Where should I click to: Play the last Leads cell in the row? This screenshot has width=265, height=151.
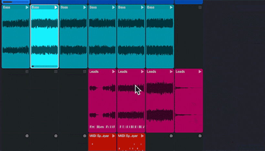click(200, 72)
